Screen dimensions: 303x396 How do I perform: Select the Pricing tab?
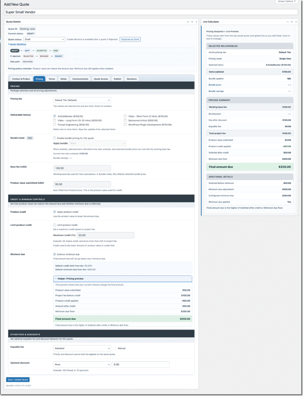39,79
